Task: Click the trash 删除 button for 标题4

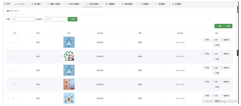Action: point(217,87)
